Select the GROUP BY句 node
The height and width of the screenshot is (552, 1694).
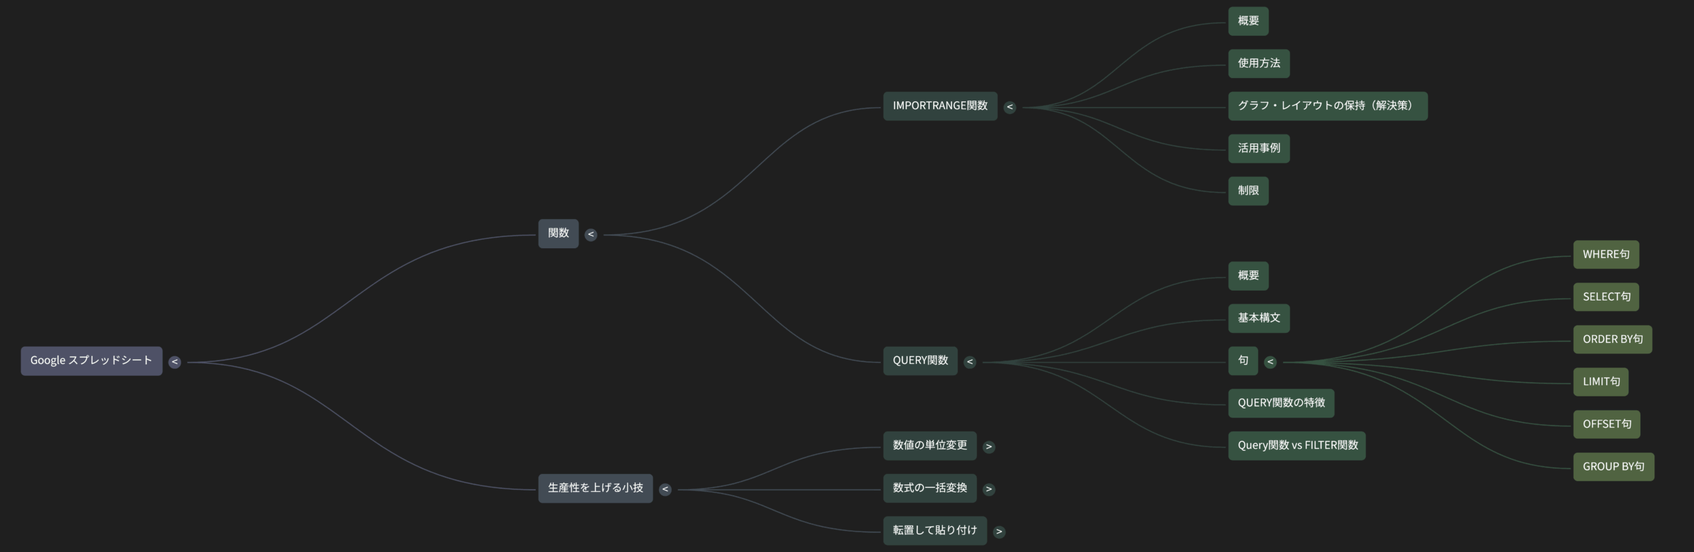point(1613,467)
